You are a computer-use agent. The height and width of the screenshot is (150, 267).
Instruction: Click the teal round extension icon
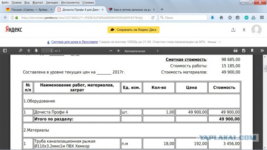[246, 17]
